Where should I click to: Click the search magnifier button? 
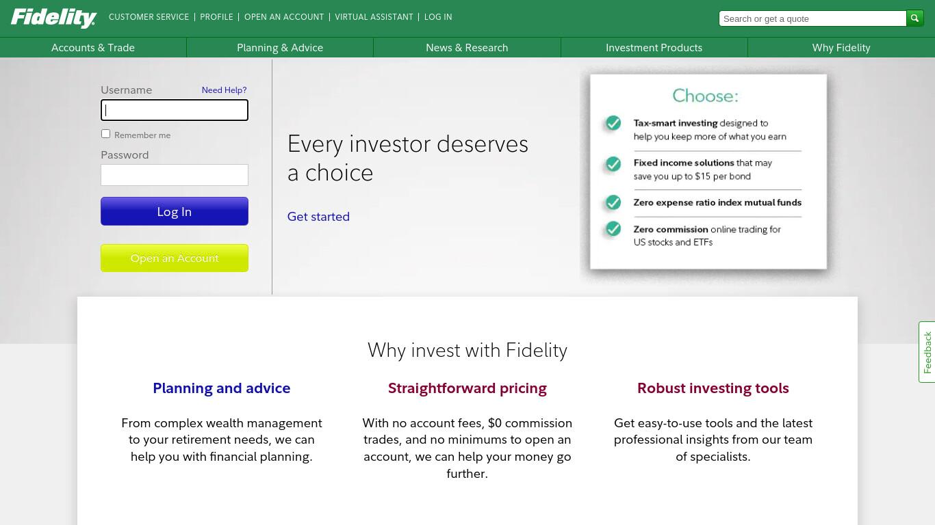pos(915,18)
